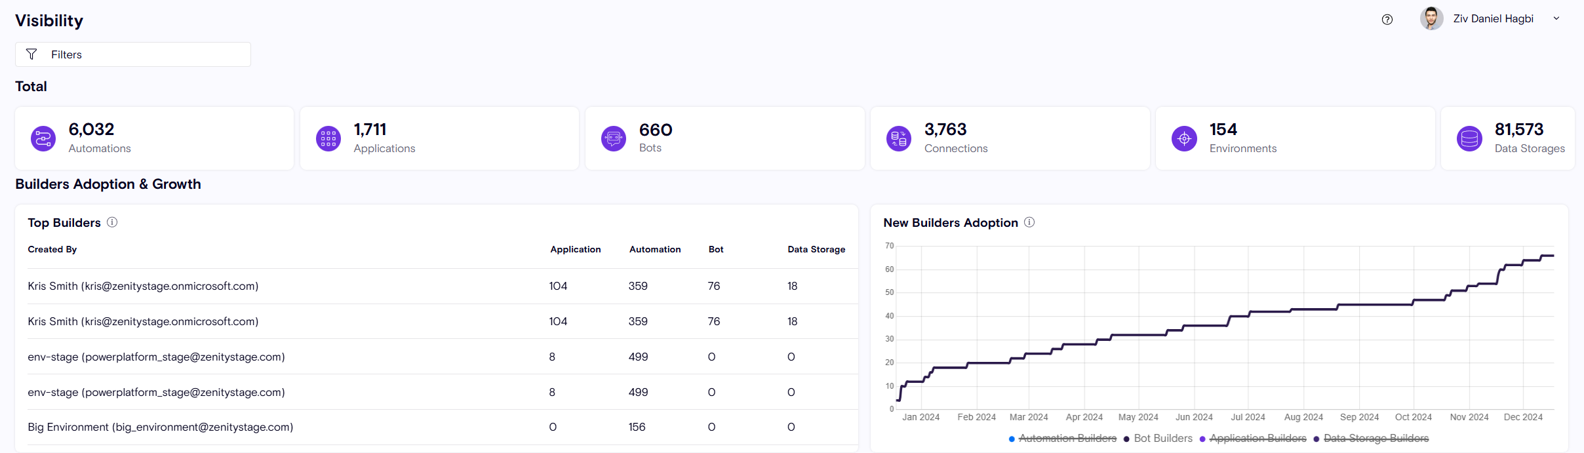Image resolution: width=1584 pixels, height=453 pixels.
Task: Expand the user account dropdown chevron
Action: (x=1556, y=19)
